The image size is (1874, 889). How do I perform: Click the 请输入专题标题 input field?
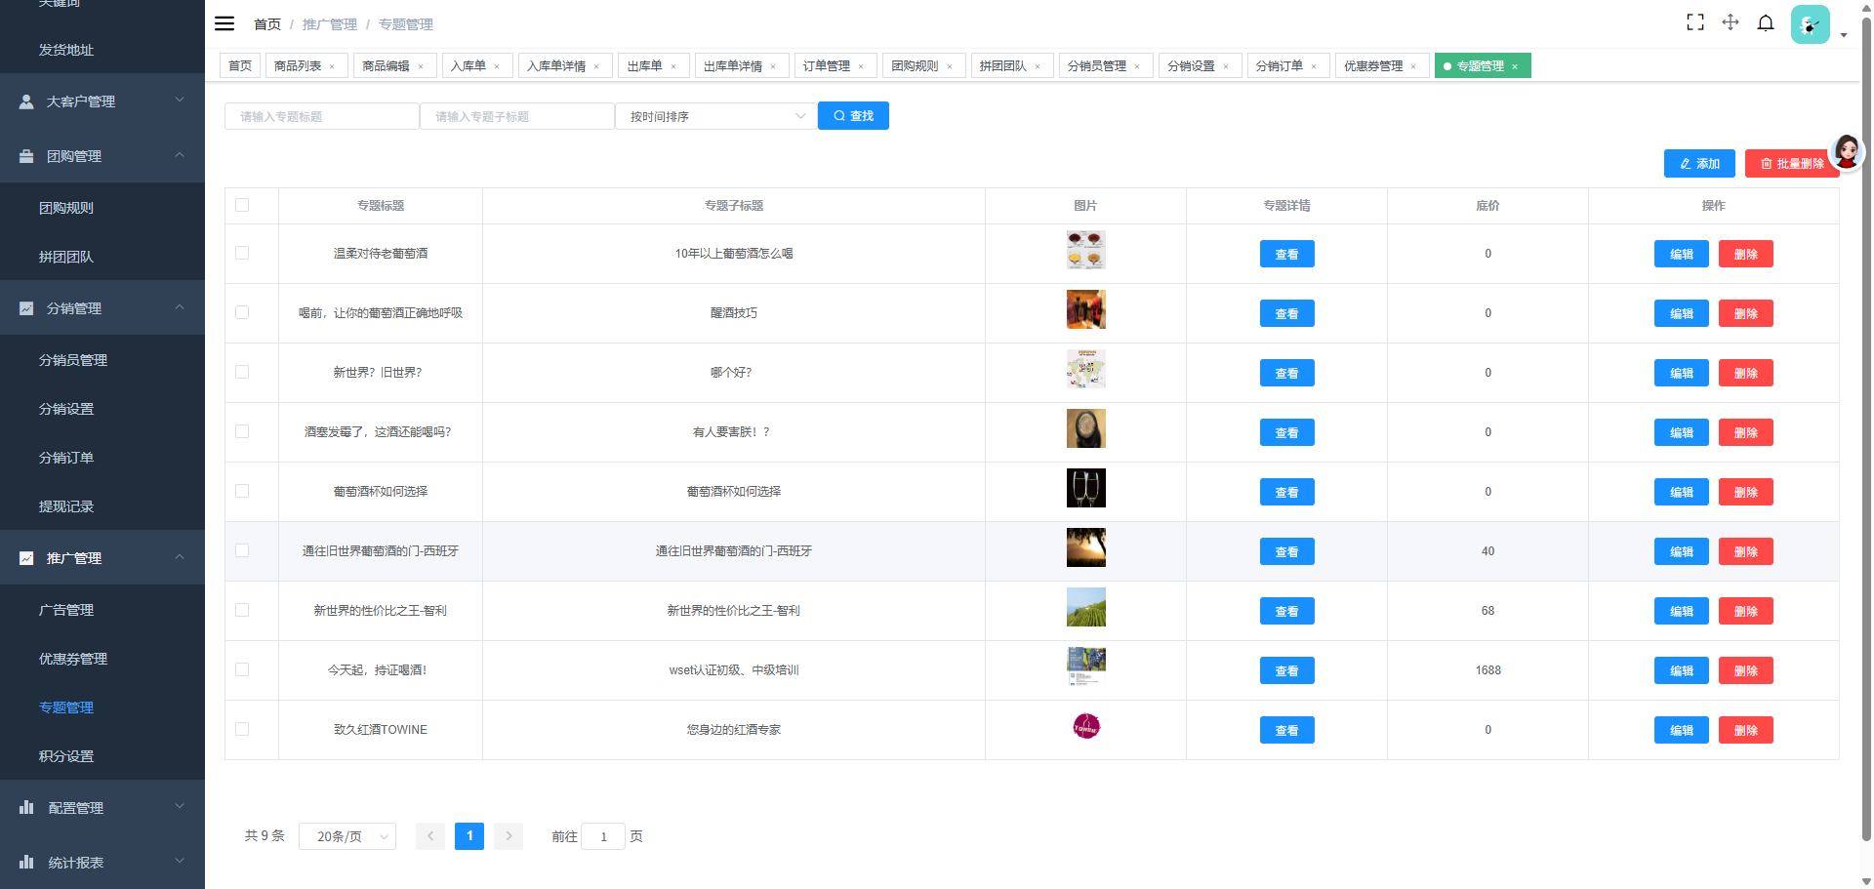[321, 116]
